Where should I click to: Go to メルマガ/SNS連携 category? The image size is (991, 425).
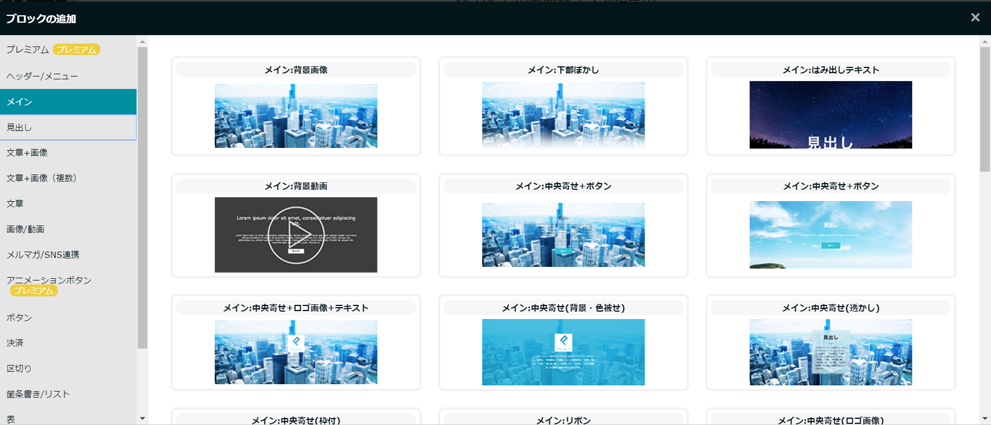click(68, 254)
